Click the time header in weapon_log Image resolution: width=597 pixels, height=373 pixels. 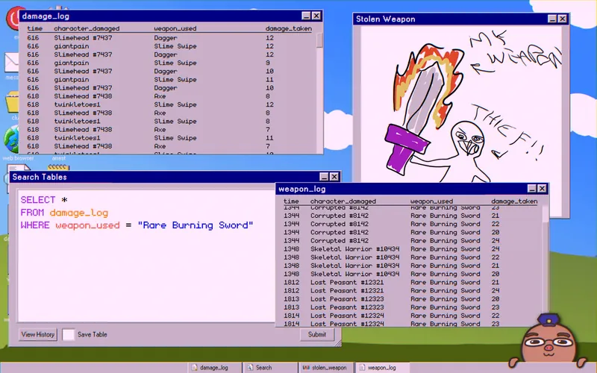[x=291, y=201]
